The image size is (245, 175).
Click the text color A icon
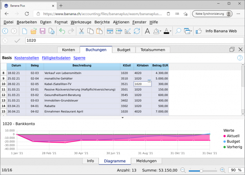pos(166,31)
